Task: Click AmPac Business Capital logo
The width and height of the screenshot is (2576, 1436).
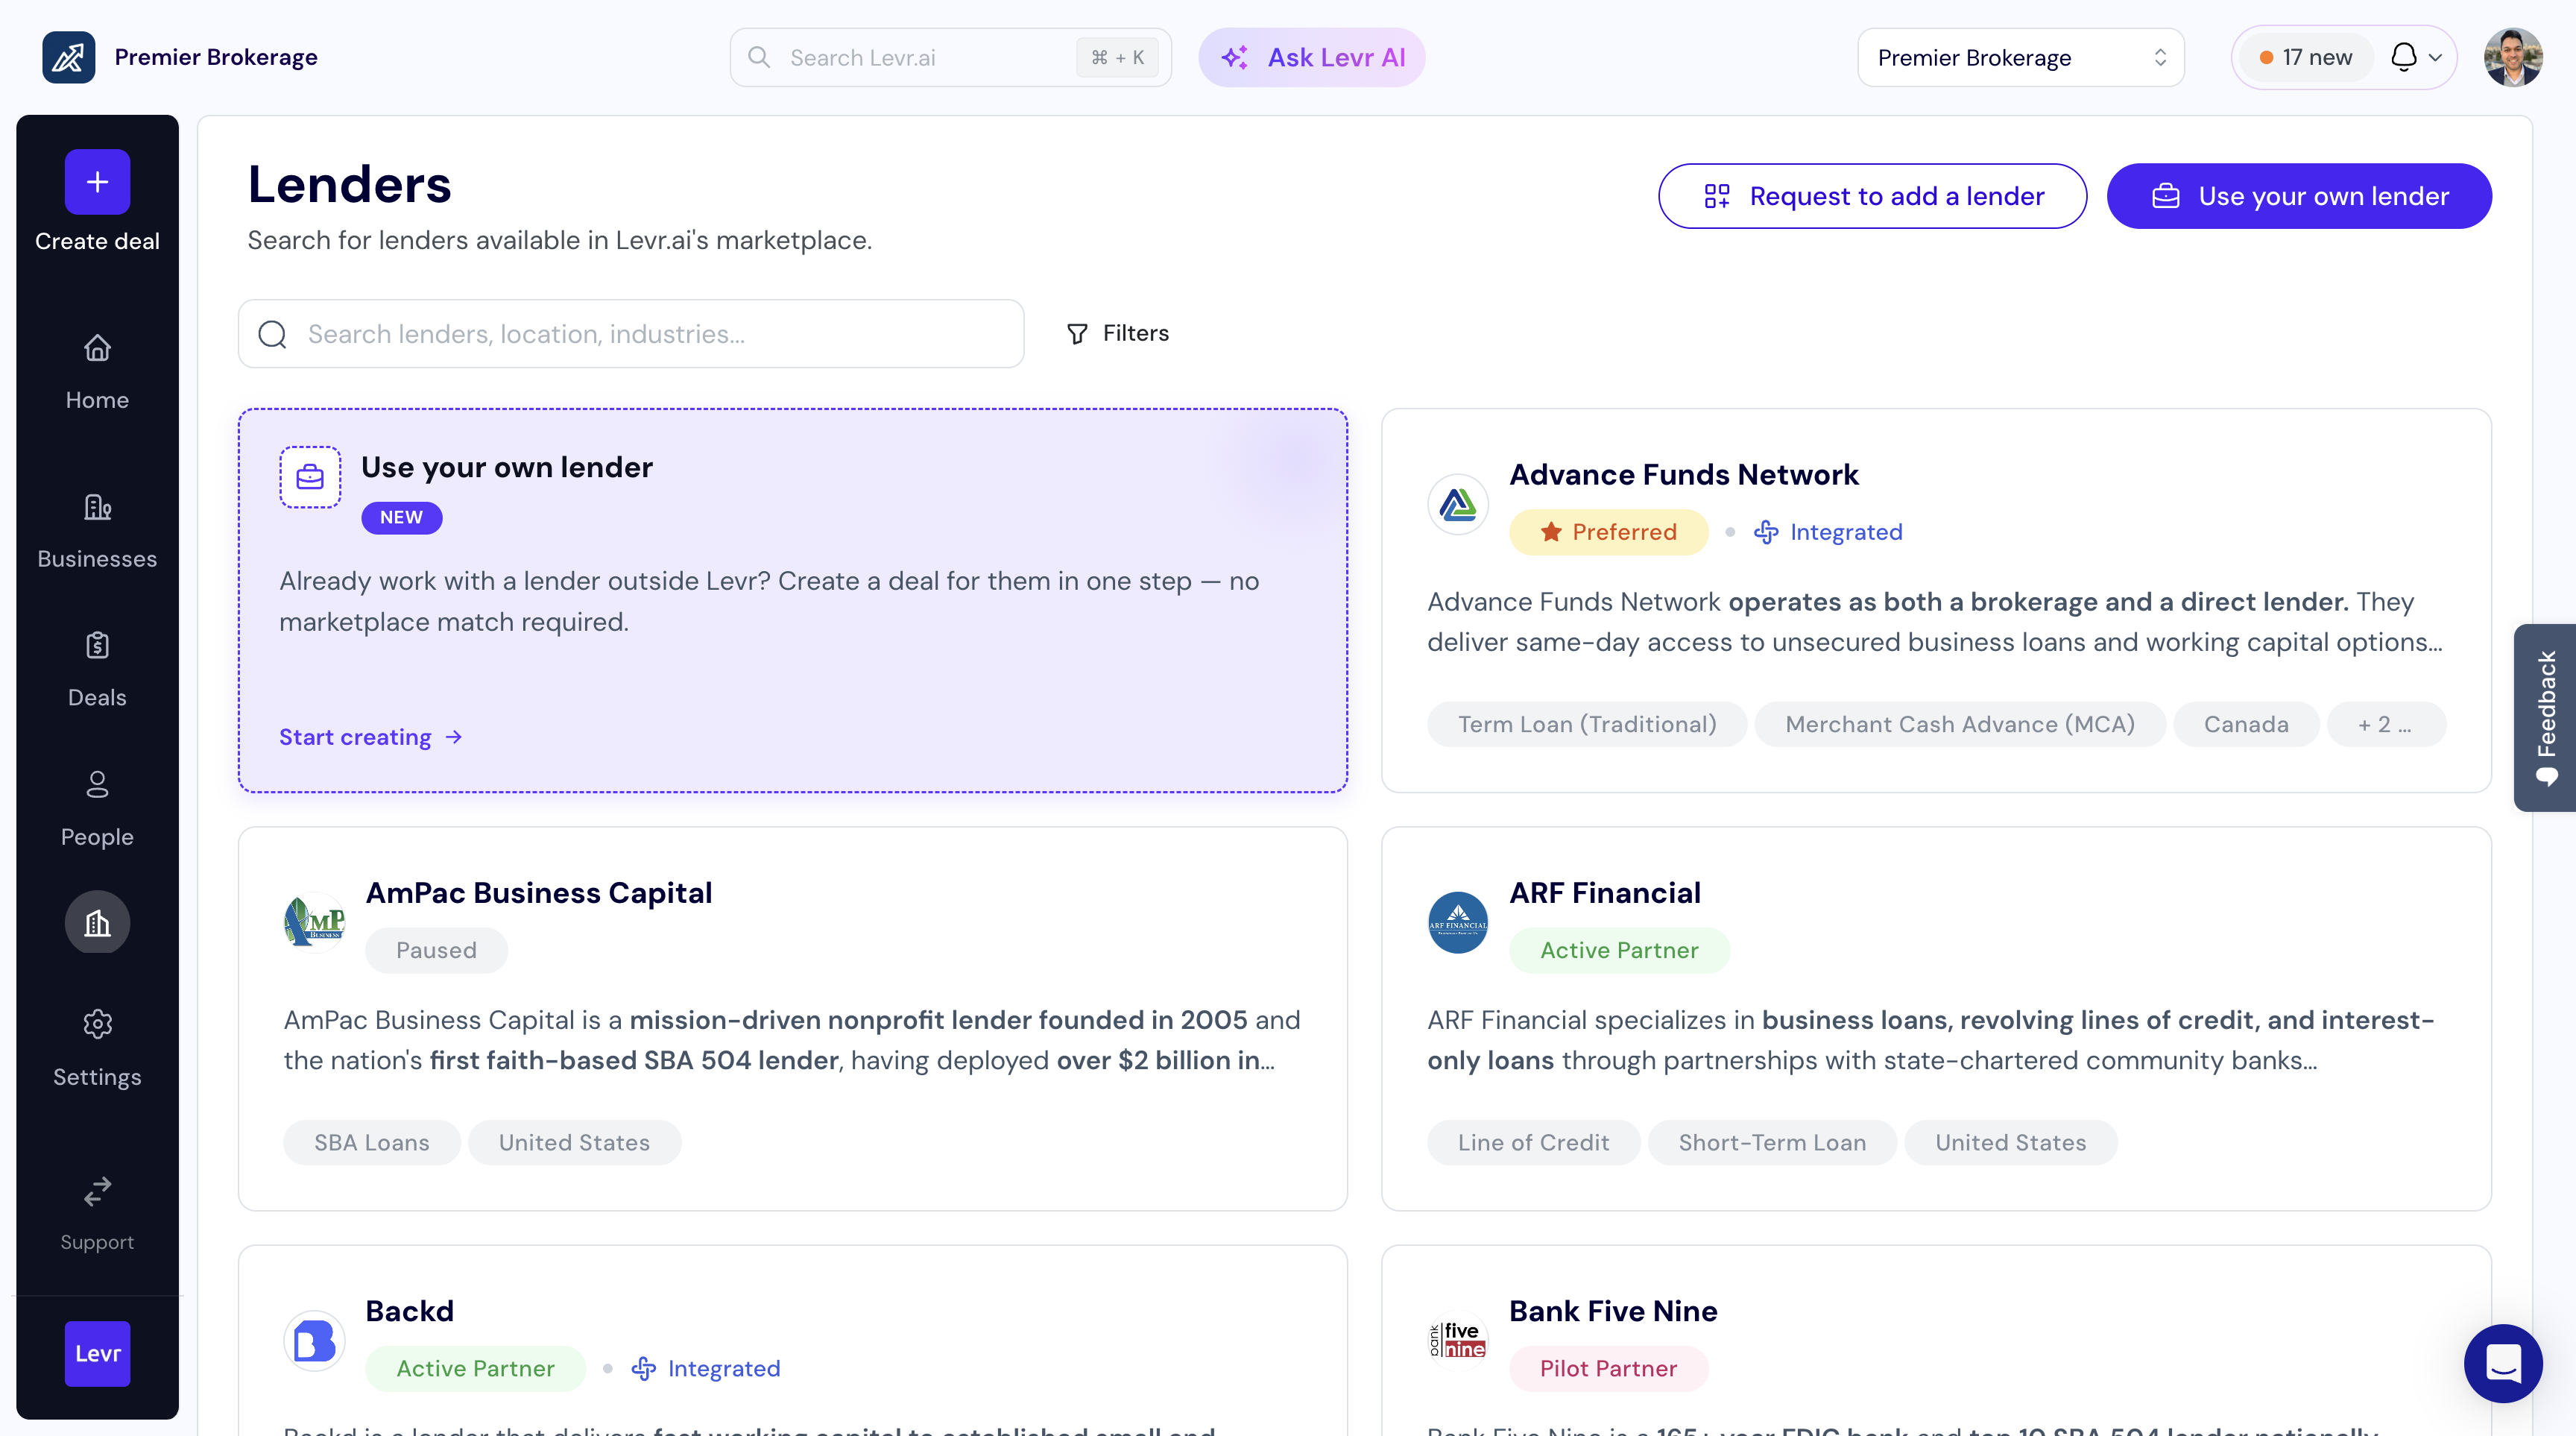Action: coord(314,922)
